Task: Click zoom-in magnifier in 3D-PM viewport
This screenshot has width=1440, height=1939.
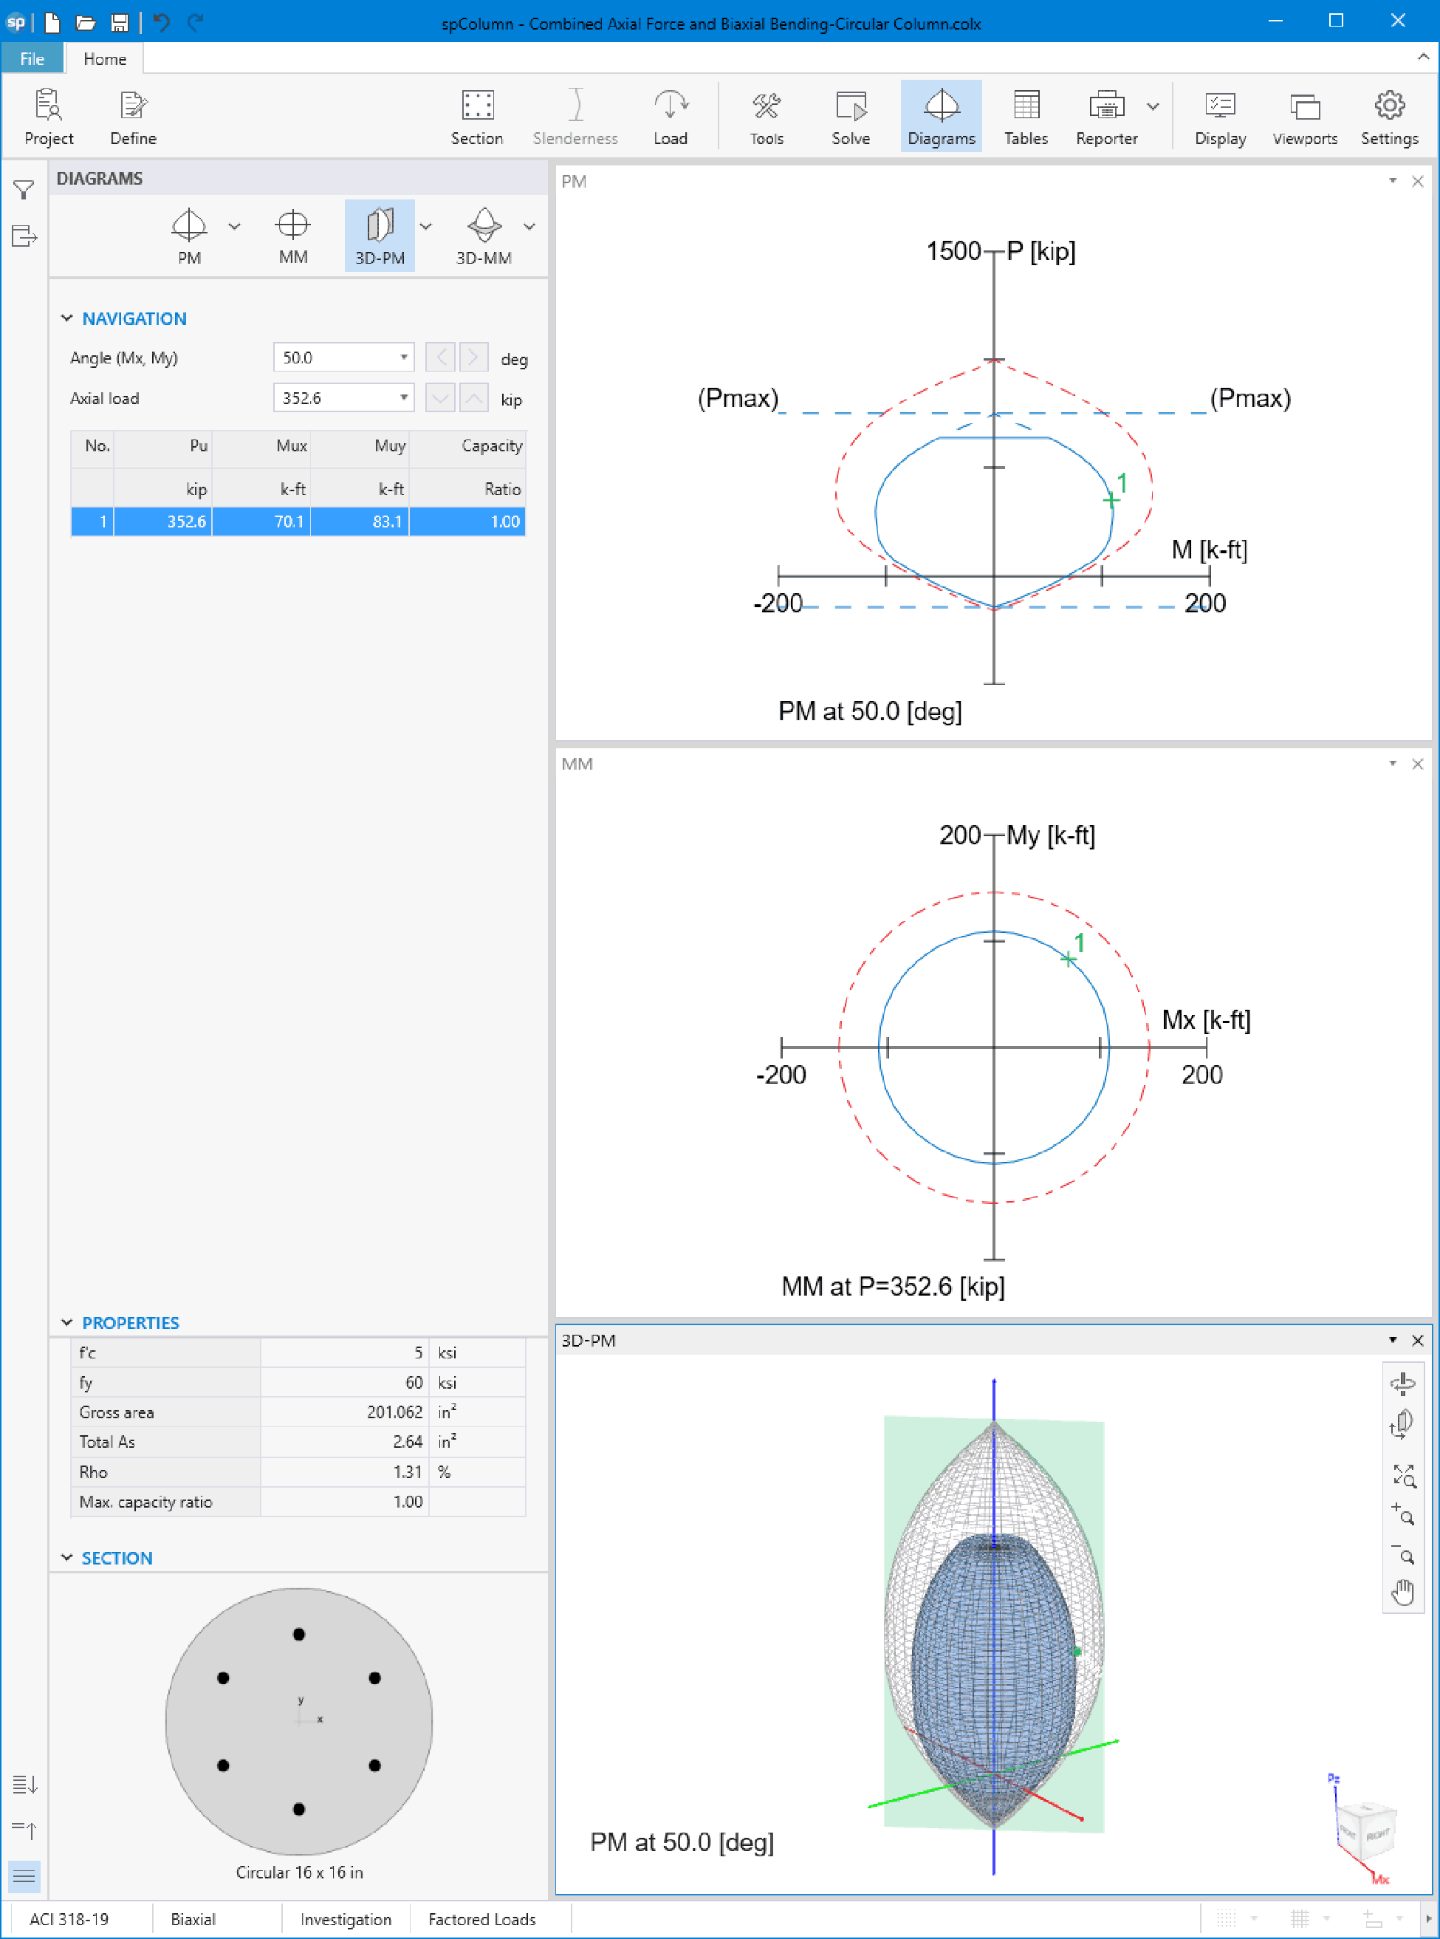Action: 1402,1514
